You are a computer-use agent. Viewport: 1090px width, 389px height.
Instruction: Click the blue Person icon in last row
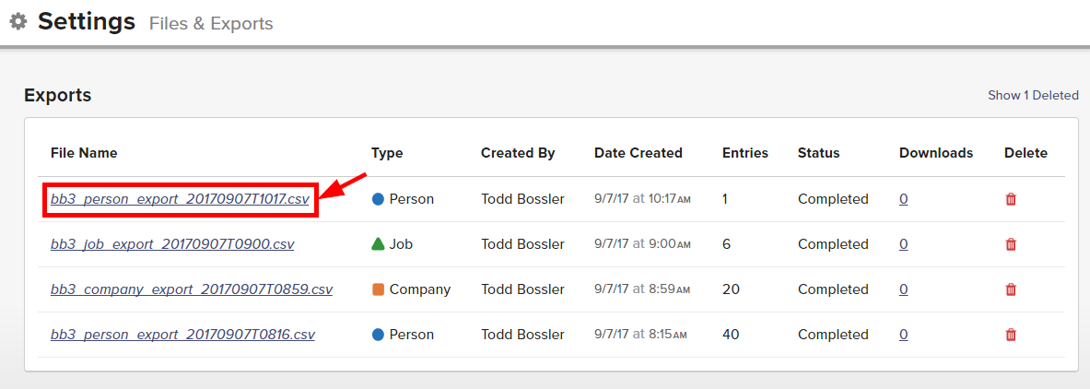point(378,335)
